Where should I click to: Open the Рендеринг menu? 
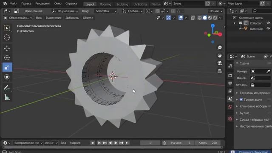point(42,3)
